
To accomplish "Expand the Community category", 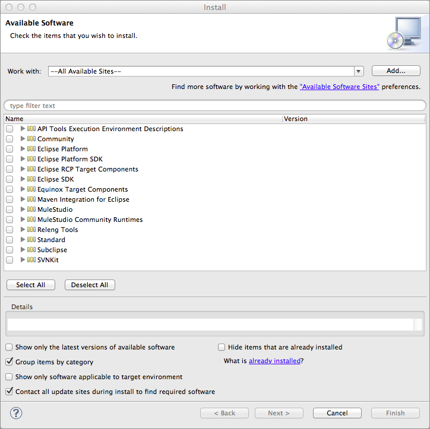I will [x=23, y=139].
